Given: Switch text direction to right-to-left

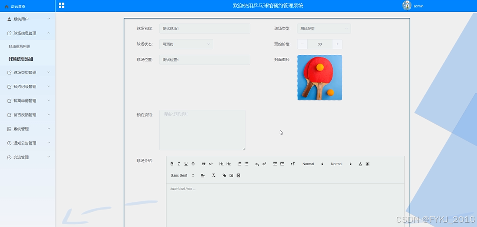Looking at the screenshot, I should pos(292,164).
